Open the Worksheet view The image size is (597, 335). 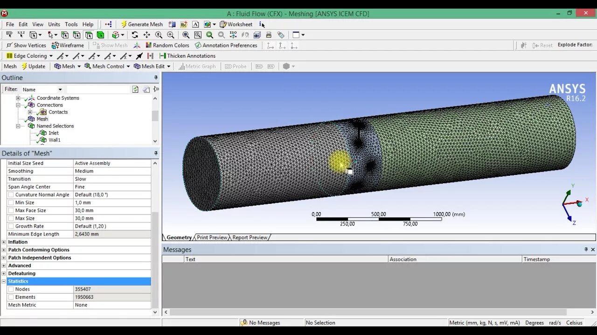point(236,24)
